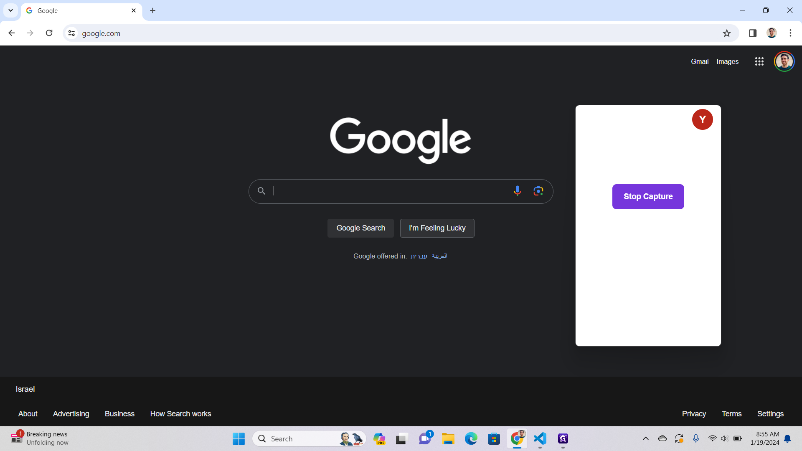Reload the google.com page
This screenshot has height=451, width=802.
click(x=49, y=33)
